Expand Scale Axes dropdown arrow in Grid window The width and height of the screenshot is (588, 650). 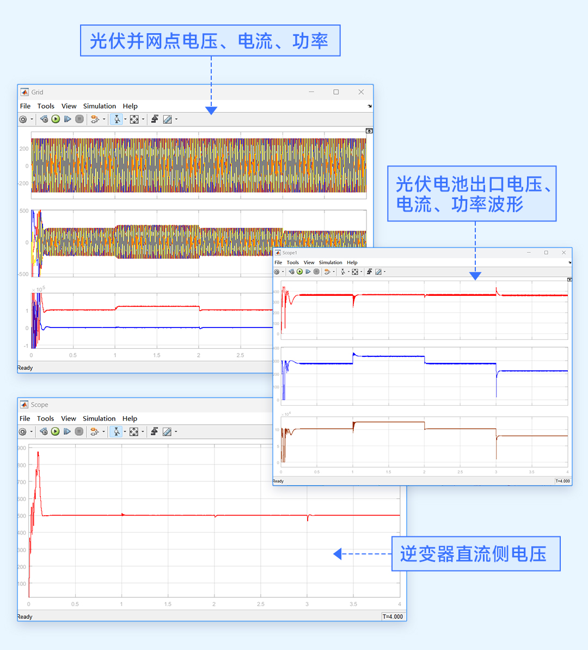[x=143, y=119]
